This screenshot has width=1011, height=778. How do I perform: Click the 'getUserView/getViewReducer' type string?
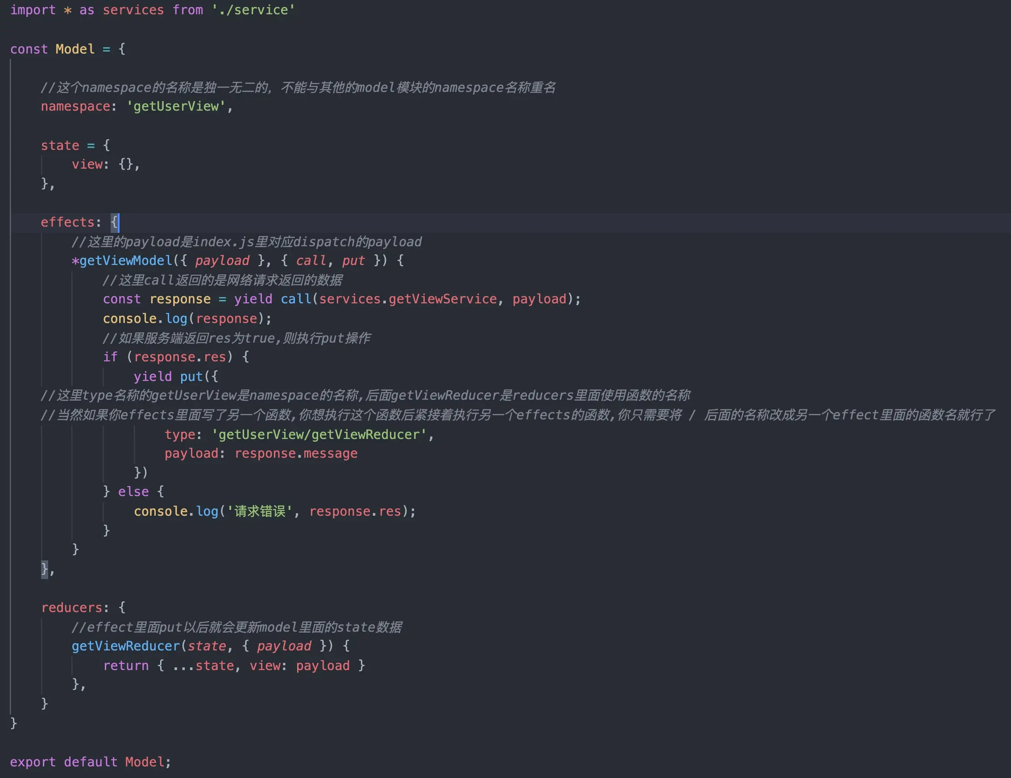(x=319, y=435)
